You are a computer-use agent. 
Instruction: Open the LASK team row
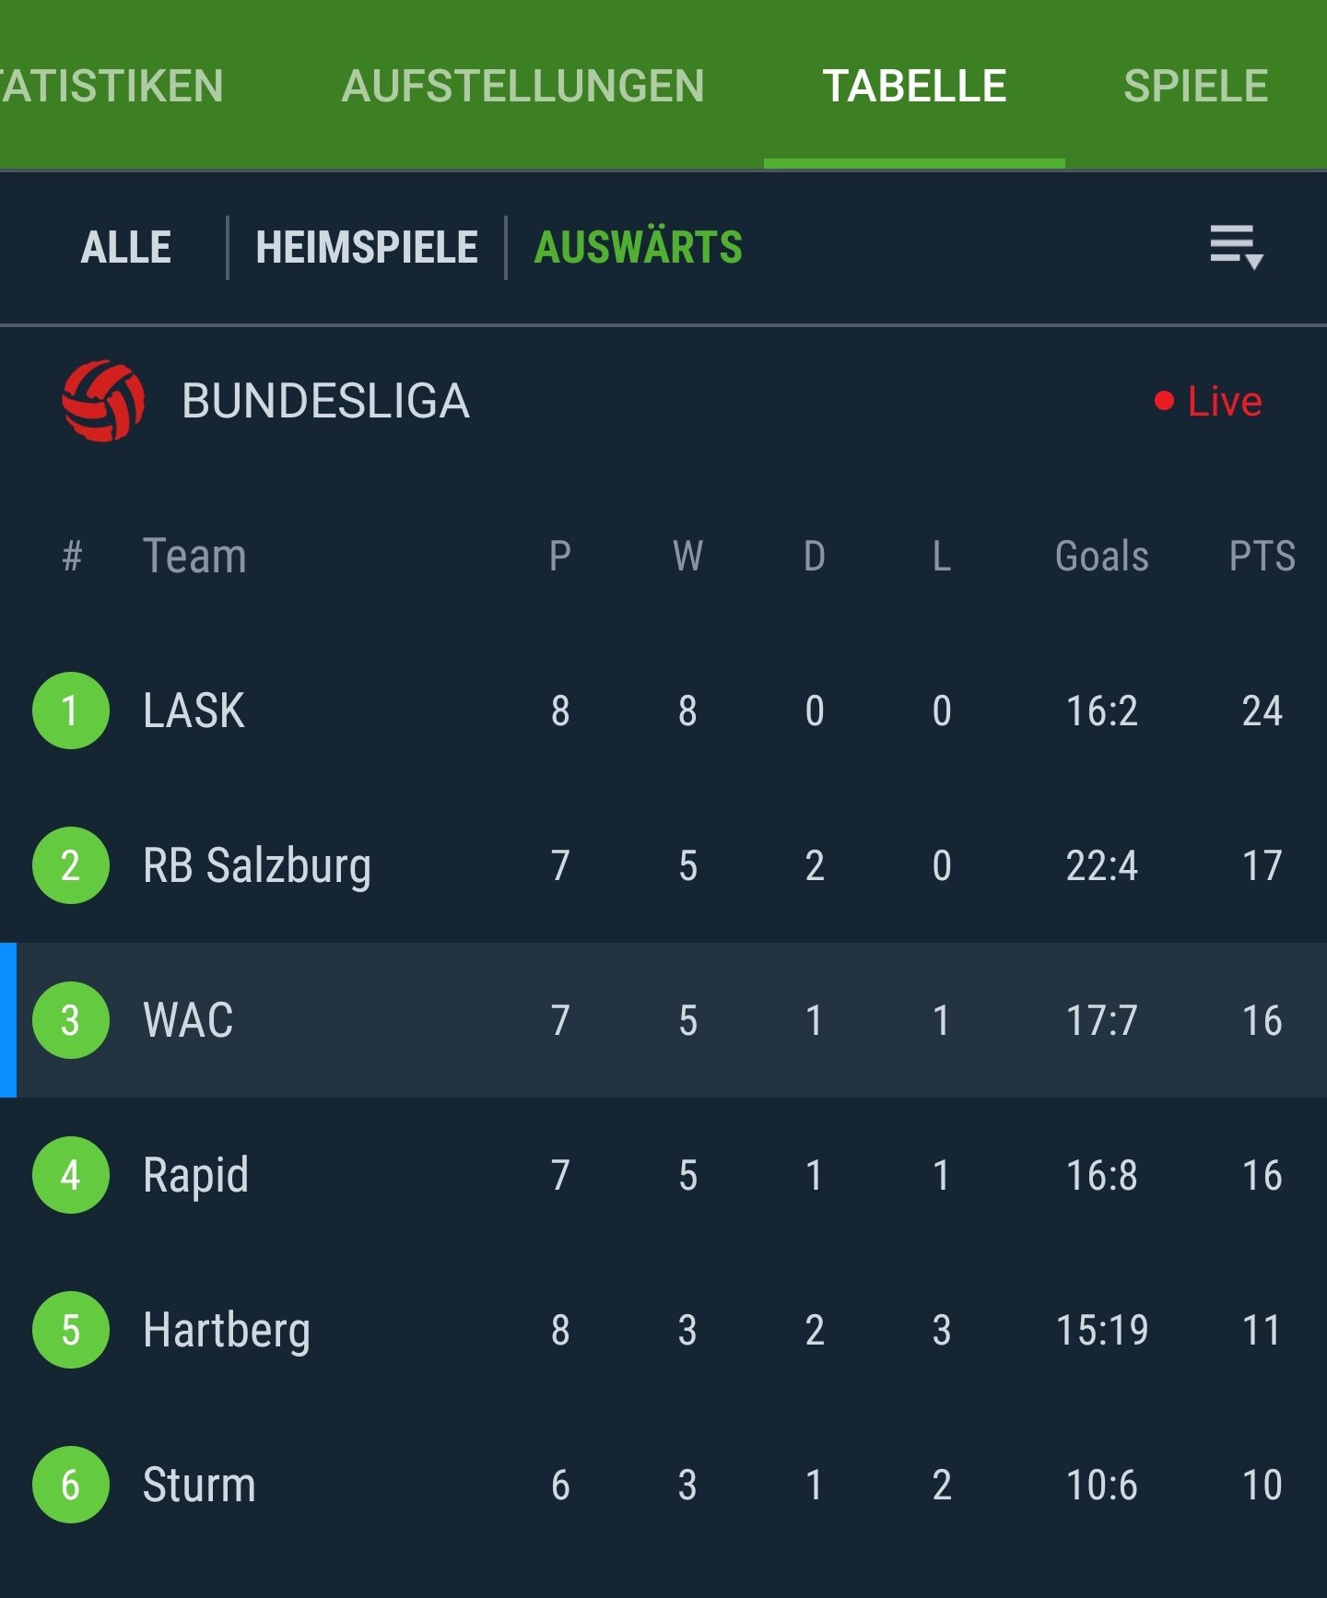(x=663, y=711)
